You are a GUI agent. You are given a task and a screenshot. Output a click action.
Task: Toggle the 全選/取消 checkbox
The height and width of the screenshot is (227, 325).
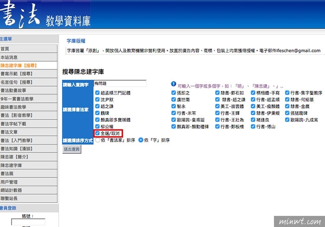click(x=97, y=133)
